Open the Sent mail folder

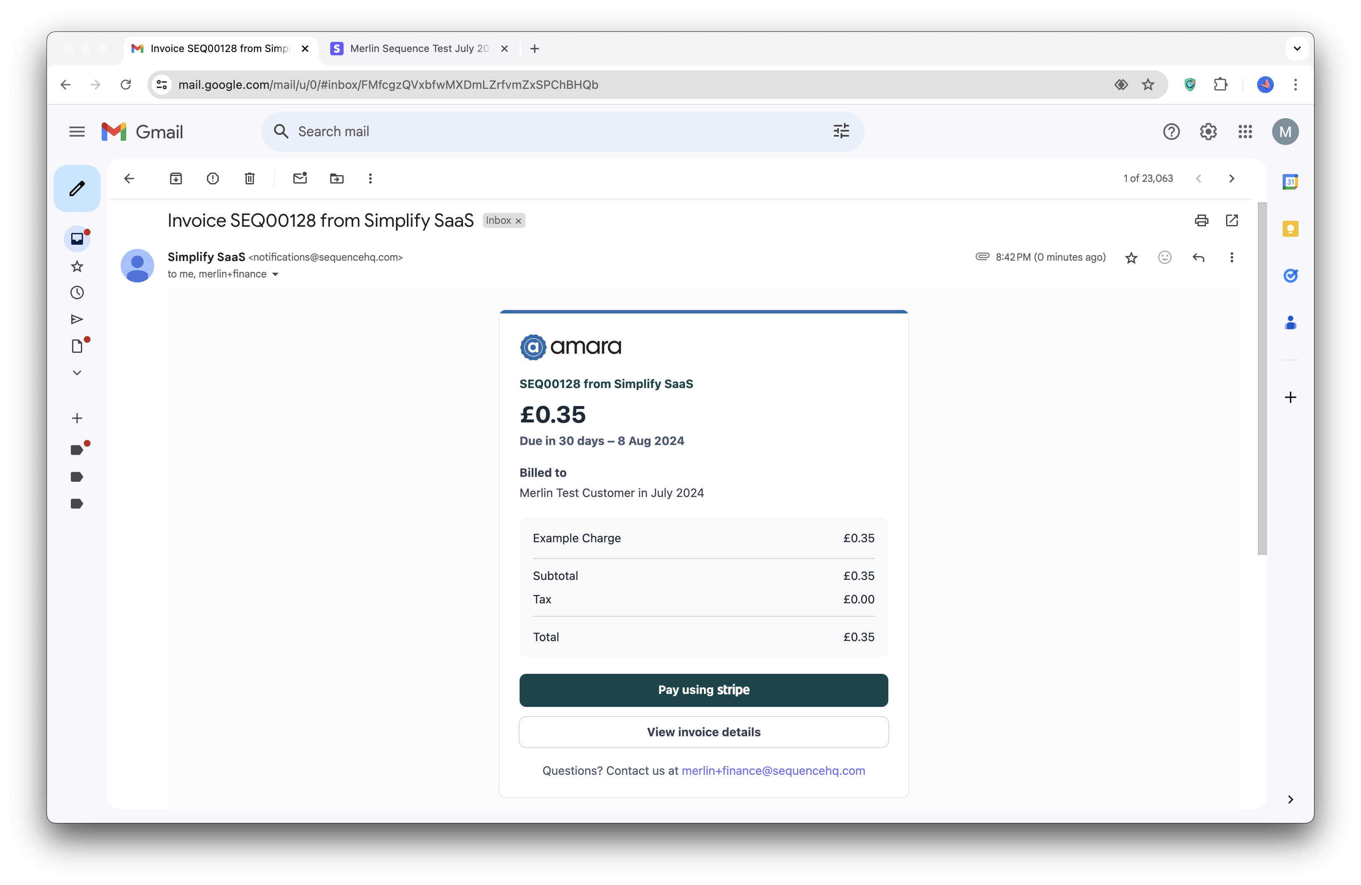77,319
